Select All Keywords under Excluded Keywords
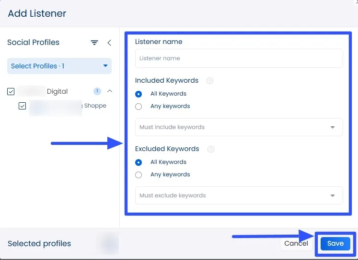 click(x=139, y=162)
